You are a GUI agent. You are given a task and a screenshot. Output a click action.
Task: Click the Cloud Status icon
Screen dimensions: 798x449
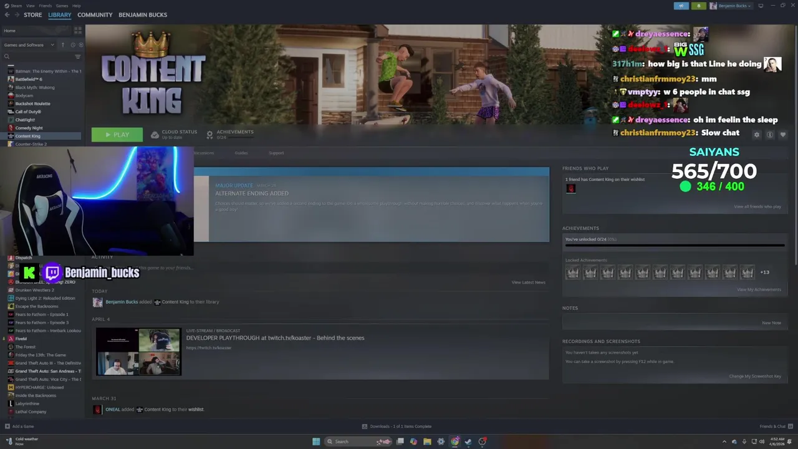(x=155, y=135)
